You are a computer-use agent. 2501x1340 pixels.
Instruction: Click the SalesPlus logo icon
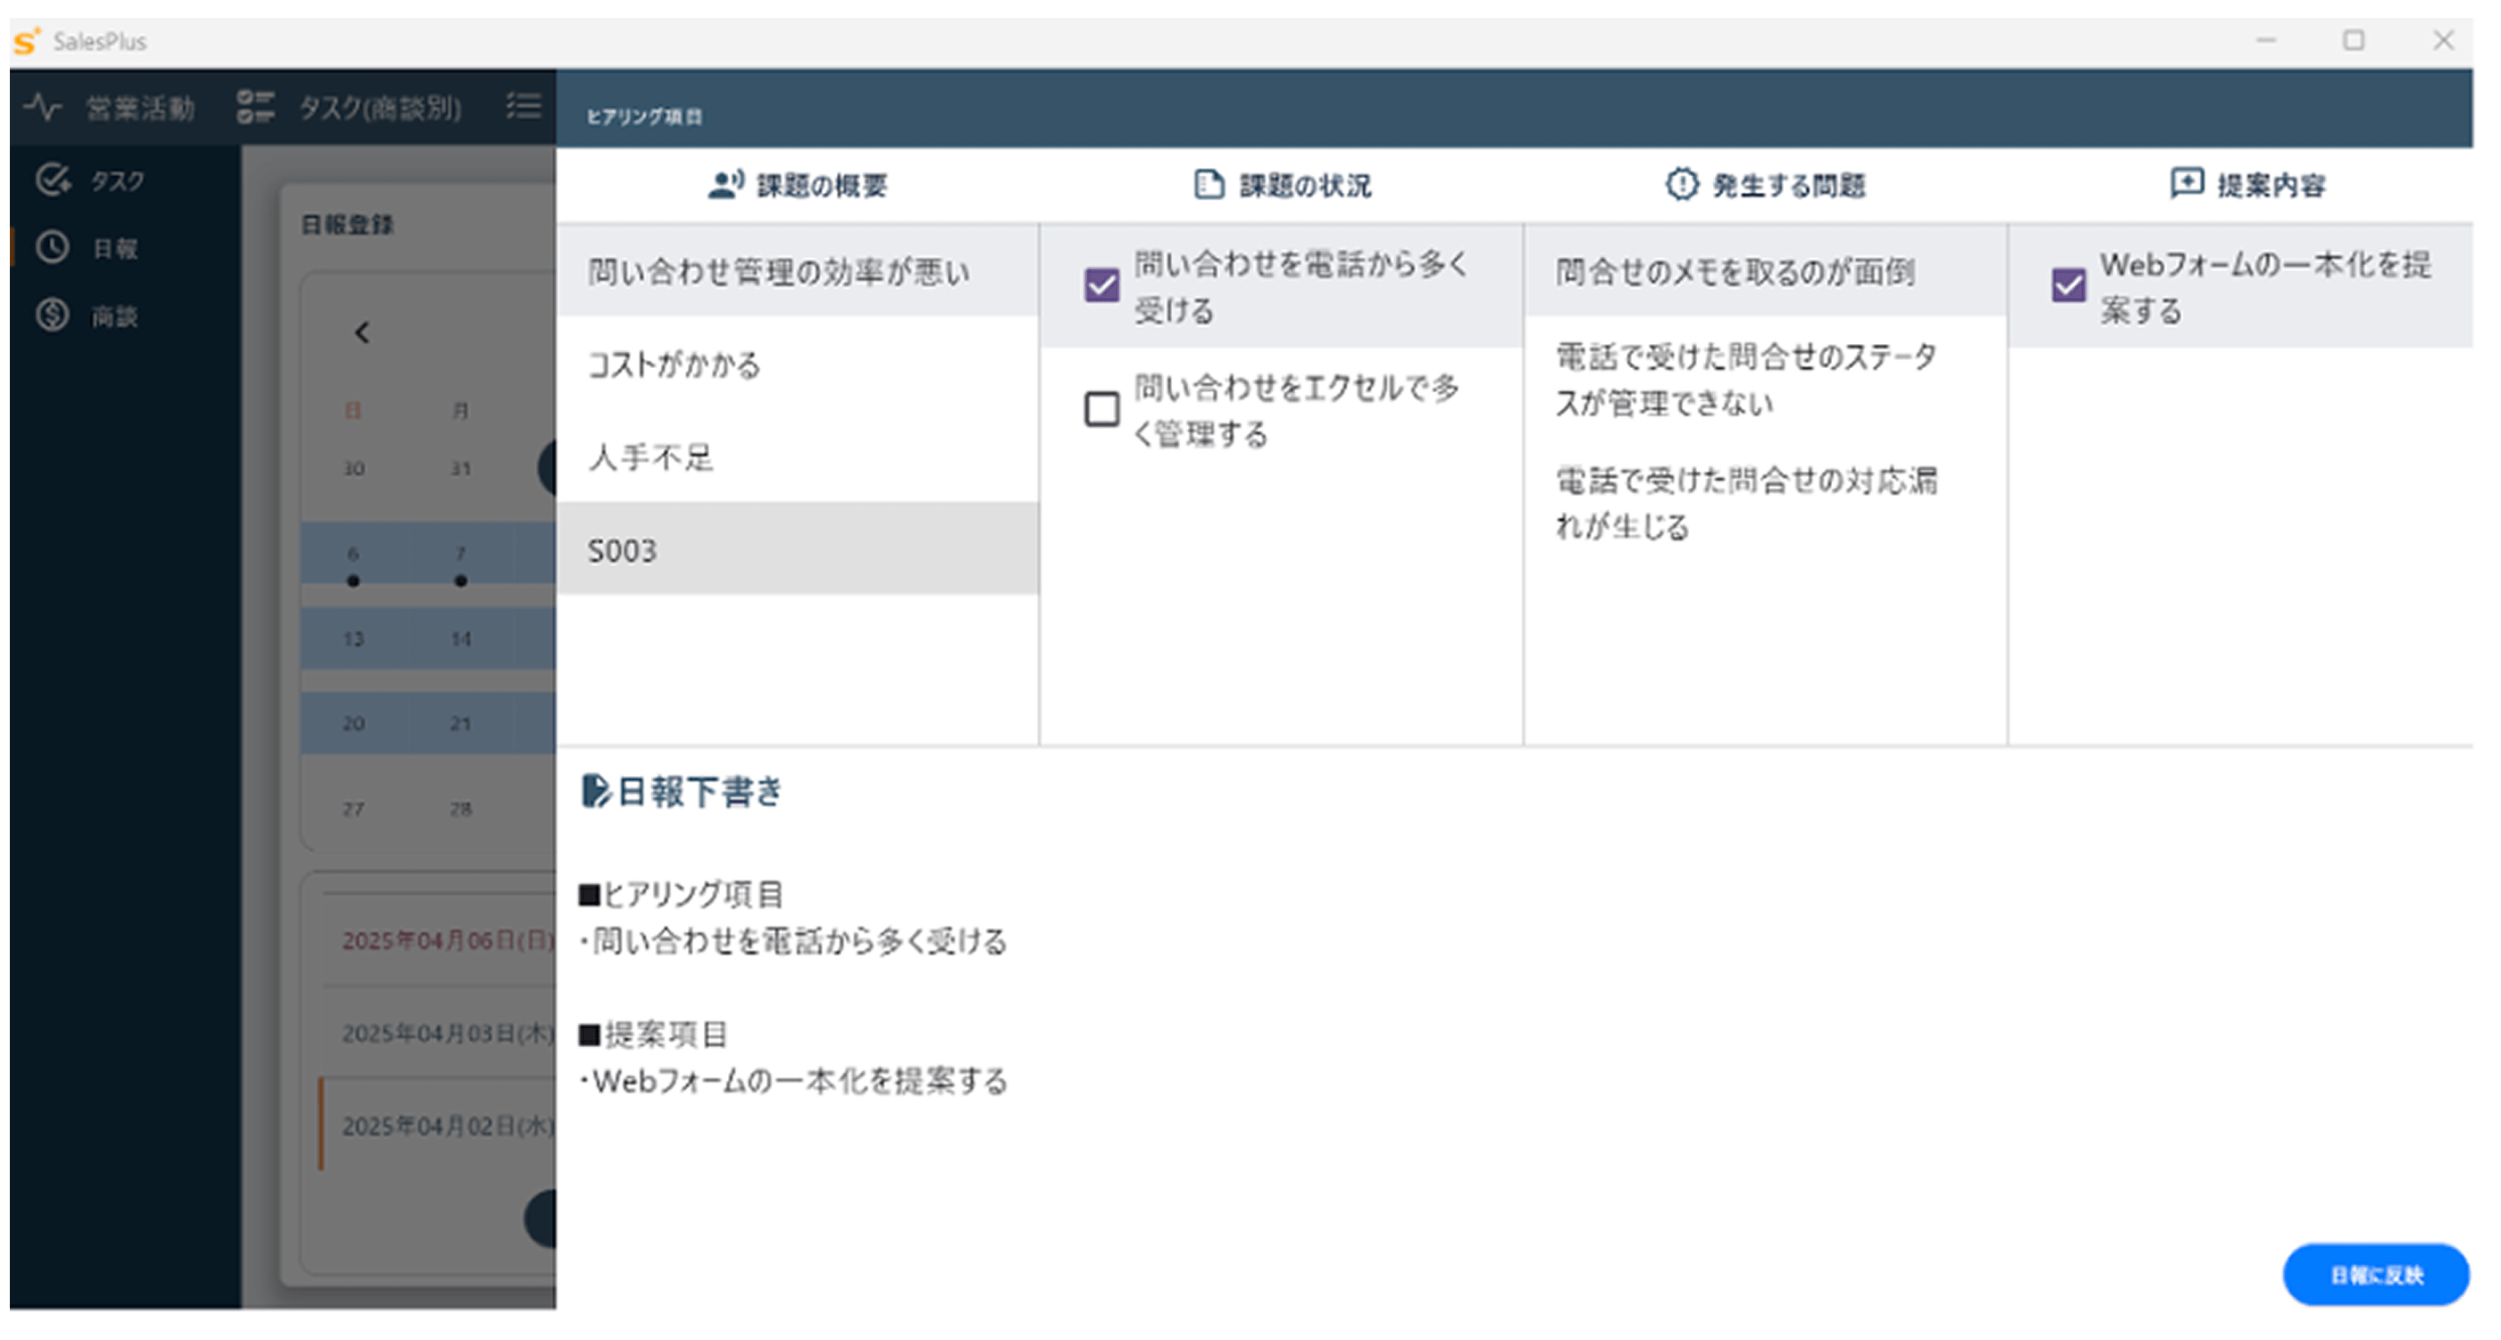click(x=26, y=42)
